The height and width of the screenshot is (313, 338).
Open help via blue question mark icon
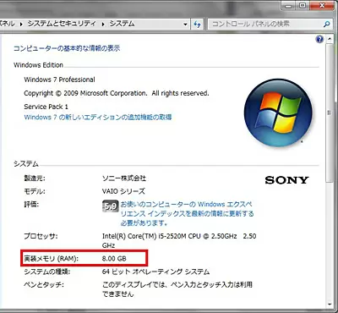tap(319, 39)
